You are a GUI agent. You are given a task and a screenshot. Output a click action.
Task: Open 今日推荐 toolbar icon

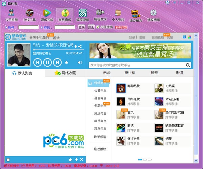point(12,15)
